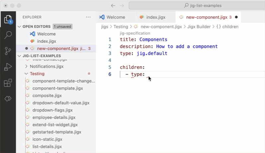Click the index.jigx tab file icon
Screen dimensions: 265x153
point(142,17)
